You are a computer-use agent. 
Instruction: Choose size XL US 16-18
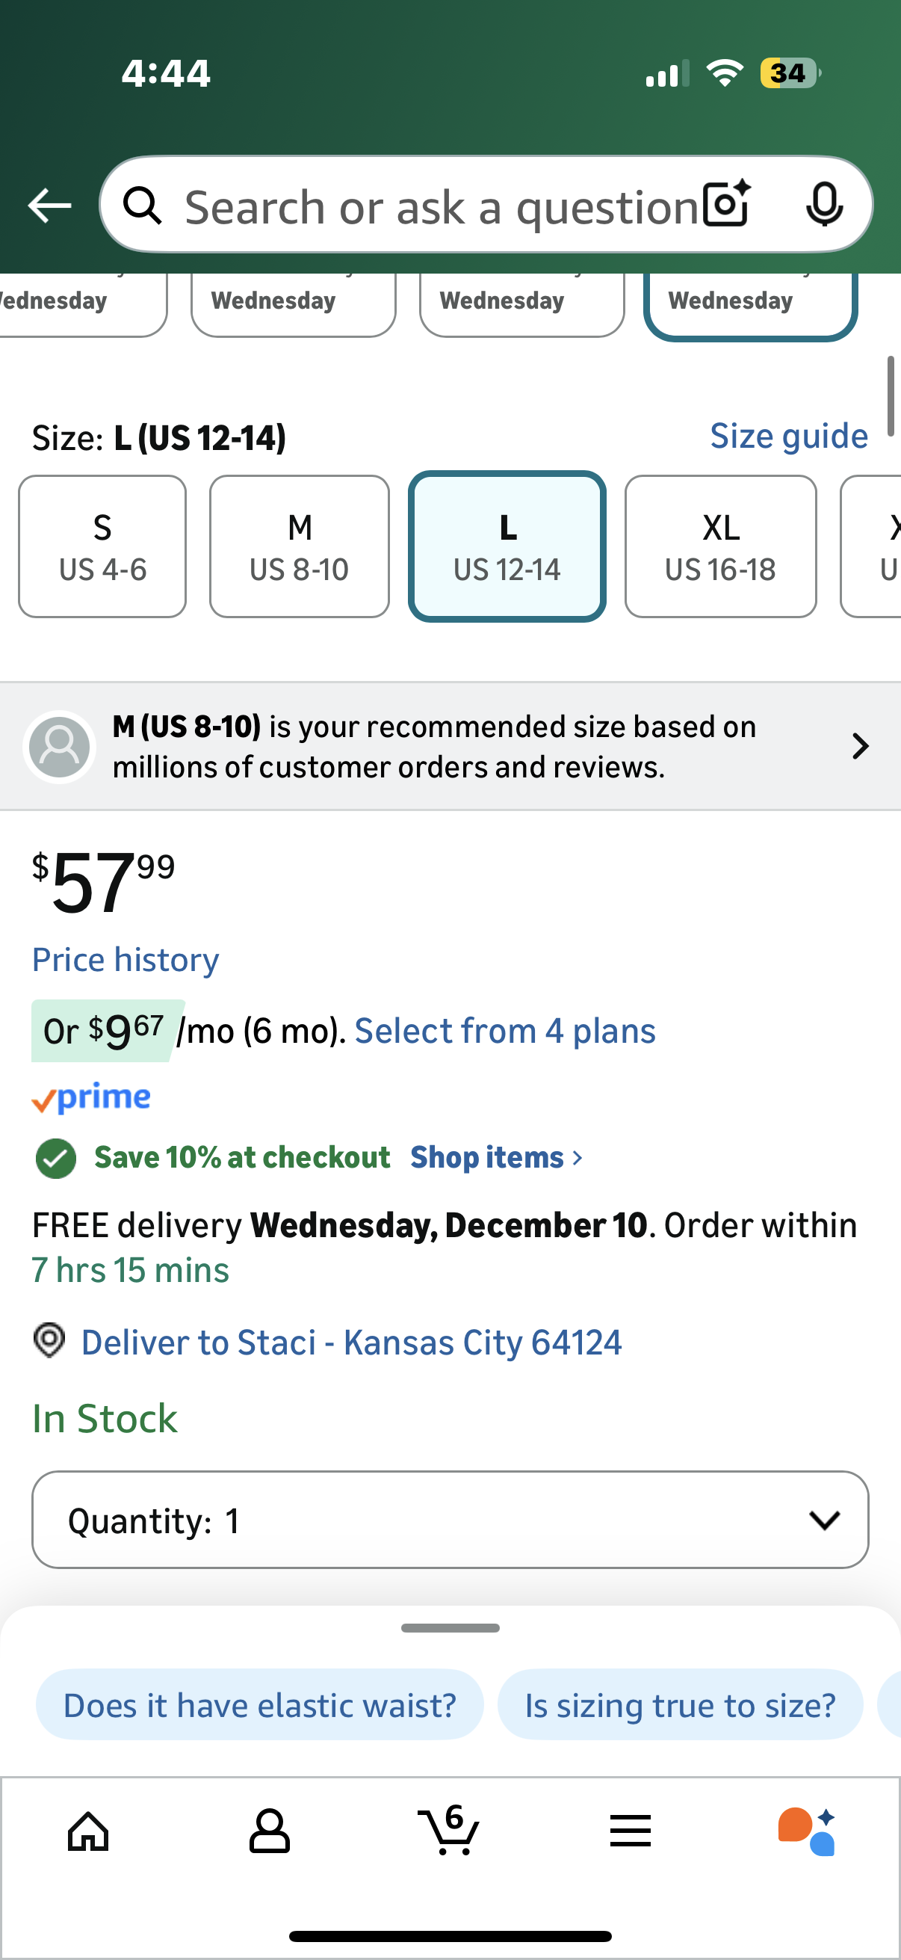(x=720, y=547)
